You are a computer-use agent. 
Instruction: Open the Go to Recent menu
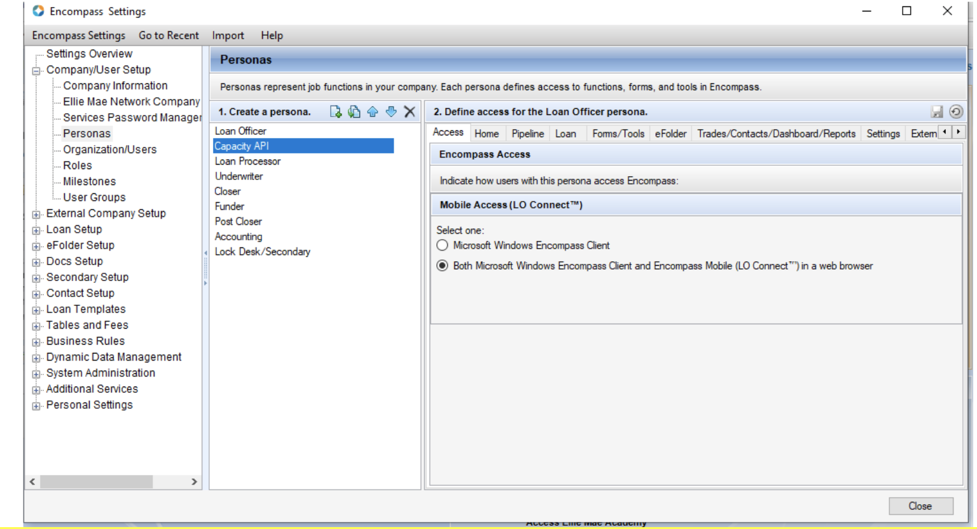(x=169, y=36)
